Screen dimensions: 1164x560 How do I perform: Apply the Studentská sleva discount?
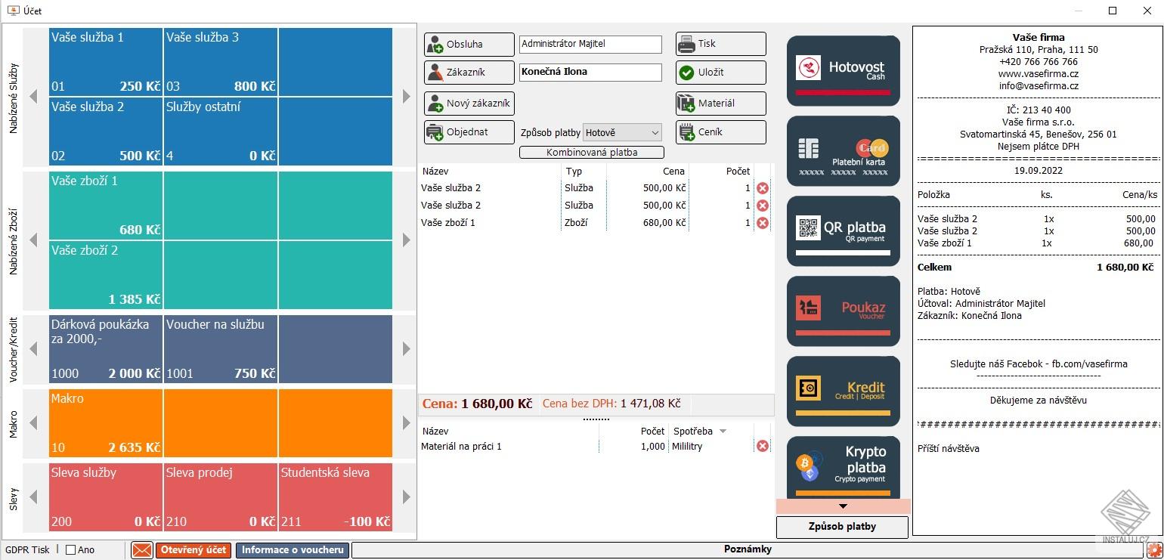(x=336, y=497)
